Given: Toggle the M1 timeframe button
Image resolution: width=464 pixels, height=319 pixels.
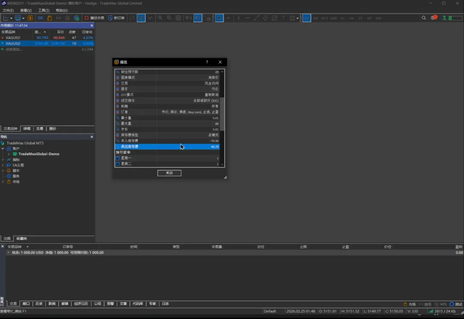Looking at the screenshot, I should click(x=307, y=18).
